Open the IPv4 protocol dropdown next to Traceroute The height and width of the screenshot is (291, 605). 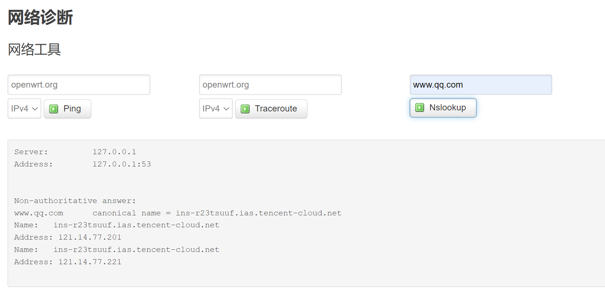tap(215, 109)
